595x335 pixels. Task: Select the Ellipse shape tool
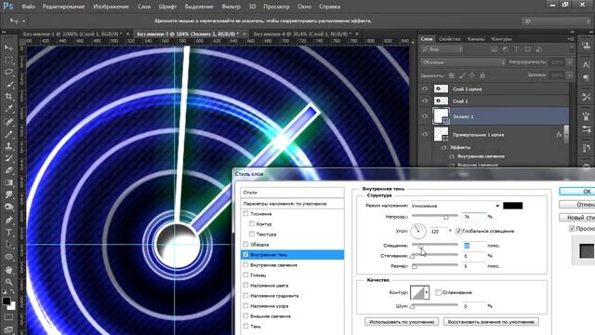[9, 257]
